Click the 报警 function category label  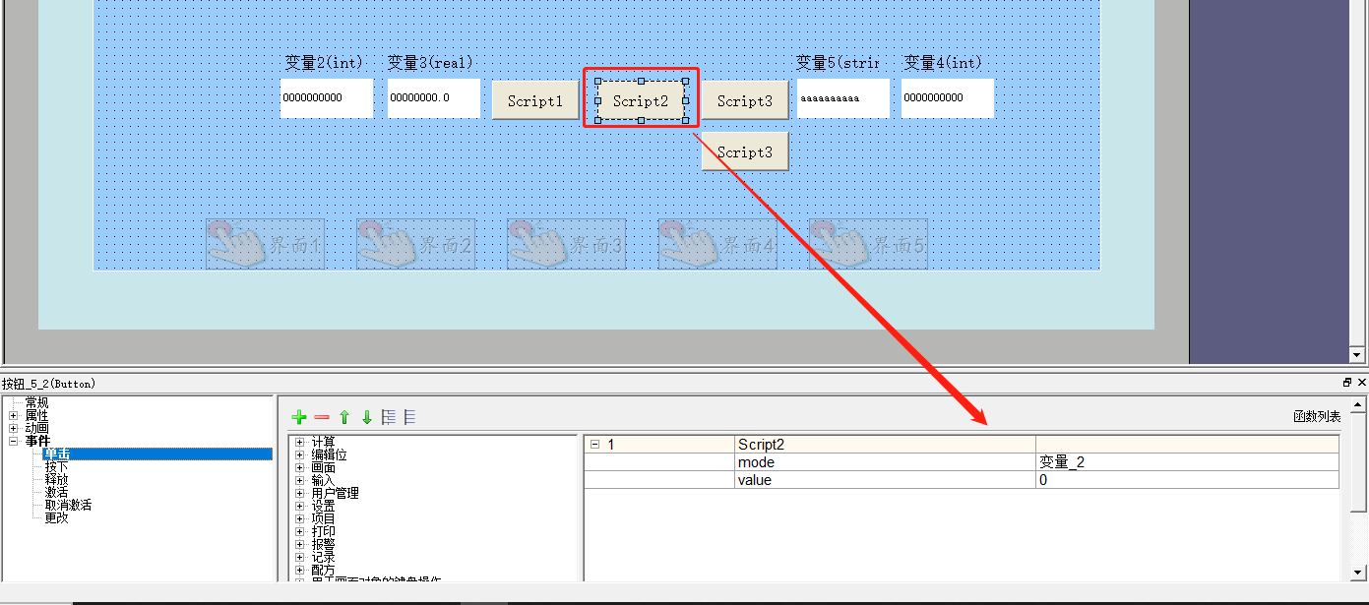324,544
